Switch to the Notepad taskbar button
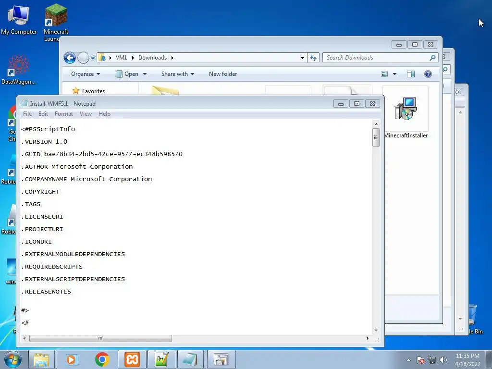The height and width of the screenshot is (369, 492). coord(191,359)
